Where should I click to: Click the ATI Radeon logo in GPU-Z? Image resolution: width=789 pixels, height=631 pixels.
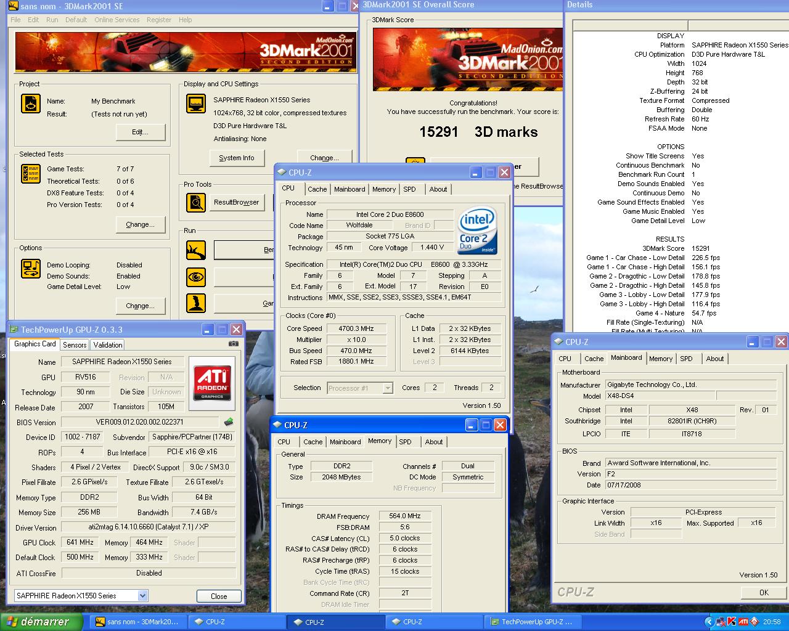coord(212,382)
